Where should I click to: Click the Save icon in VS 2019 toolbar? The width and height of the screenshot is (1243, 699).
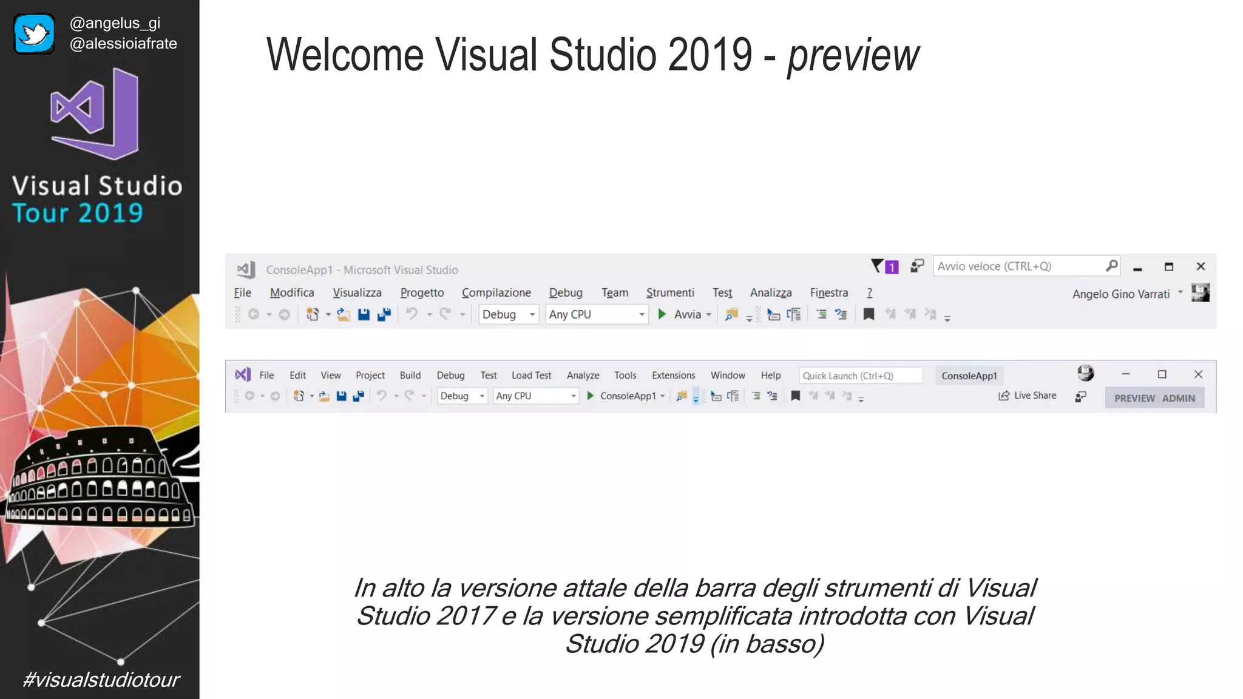[341, 396]
